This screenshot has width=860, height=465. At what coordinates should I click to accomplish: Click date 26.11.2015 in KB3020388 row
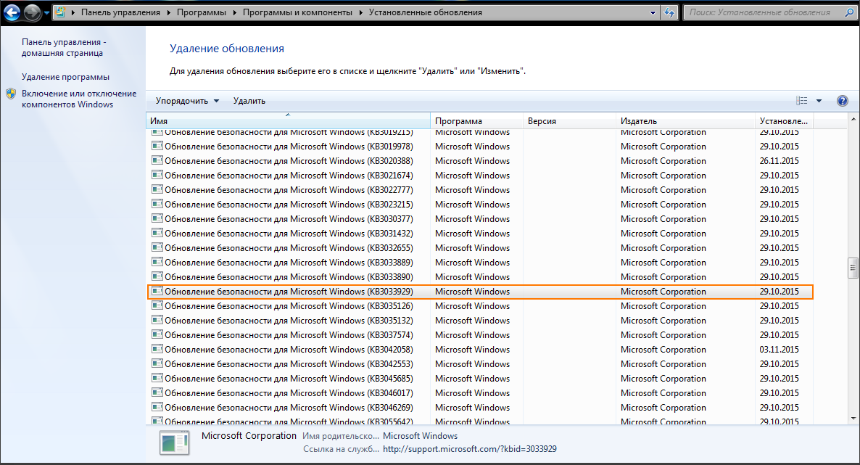click(780, 161)
